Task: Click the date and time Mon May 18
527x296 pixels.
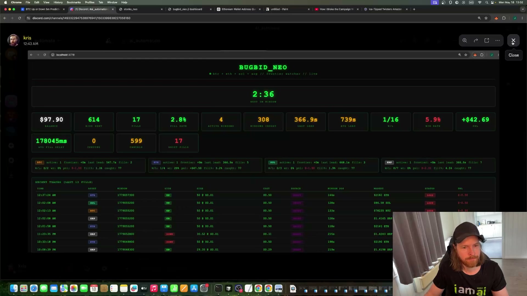Action: click(x=511, y=2)
